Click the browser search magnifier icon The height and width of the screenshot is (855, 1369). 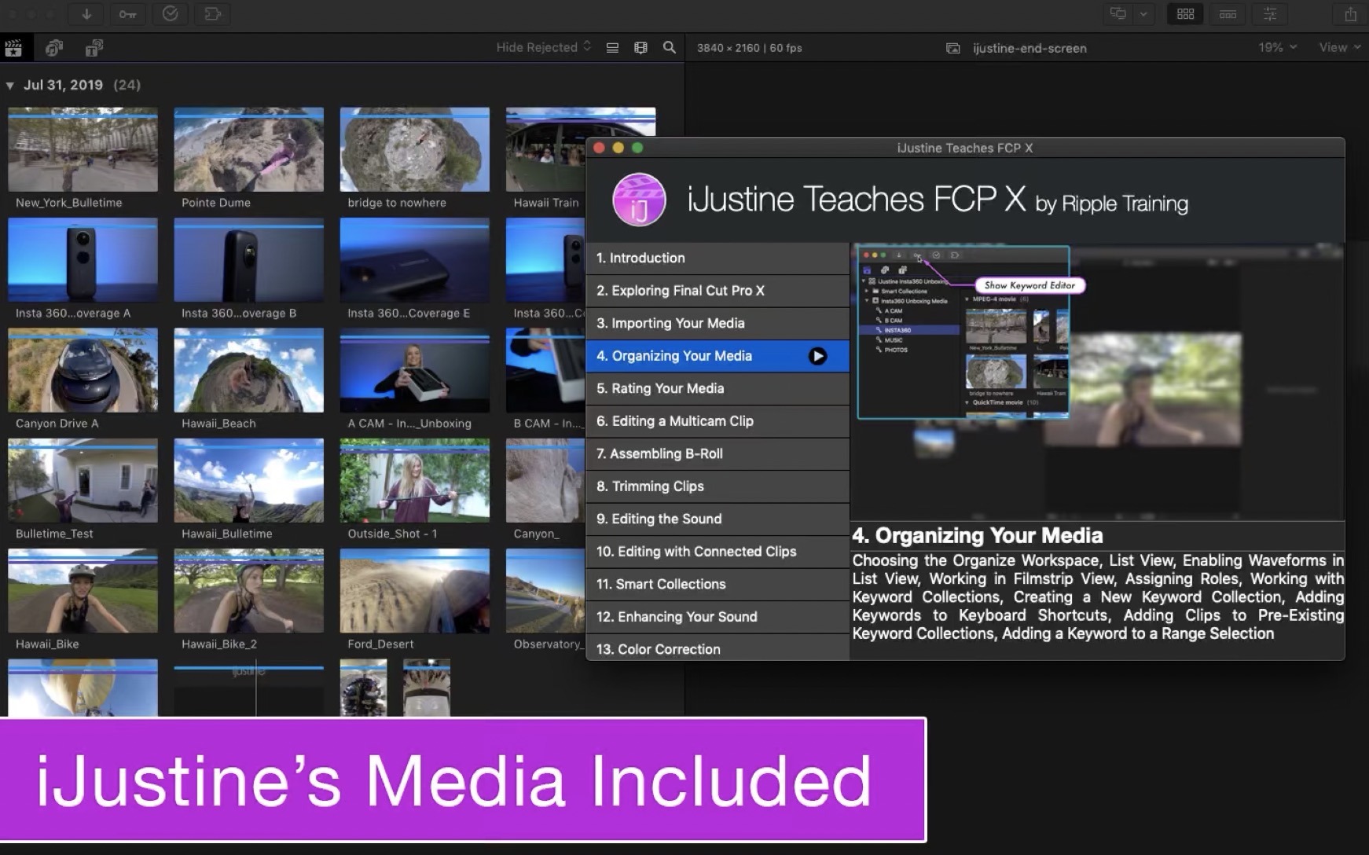pyautogui.click(x=669, y=47)
